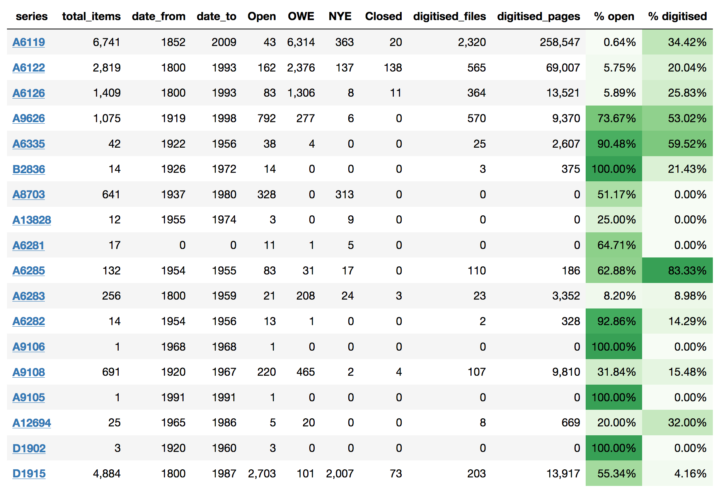726x501 pixels.
Task: Open the A6119 series link
Action: 29,42
